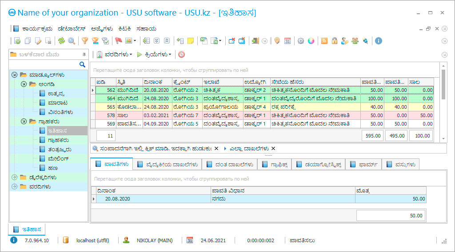
Task: Click the refresh icon in the toolbar
Action: pyautogui.click(x=62, y=41)
